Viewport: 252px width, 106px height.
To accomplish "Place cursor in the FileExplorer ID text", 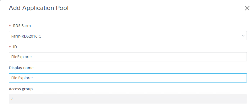I will pyautogui.click(x=22, y=57).
